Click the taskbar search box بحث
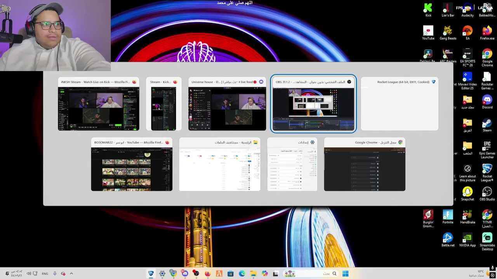This screenshot has height=279, width=497. point(311,274)
